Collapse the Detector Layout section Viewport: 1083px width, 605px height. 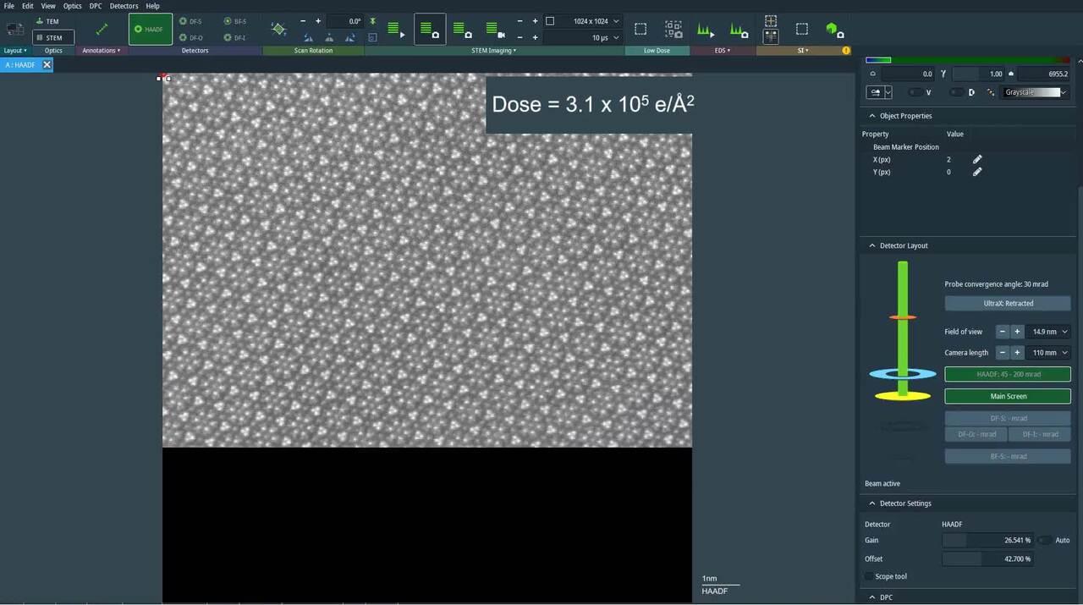(x=872, y=245)
